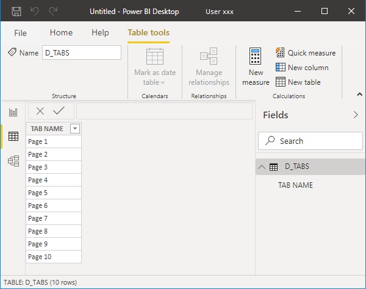
Task: Select the Page 1 cell
Action: click(54, 141)
